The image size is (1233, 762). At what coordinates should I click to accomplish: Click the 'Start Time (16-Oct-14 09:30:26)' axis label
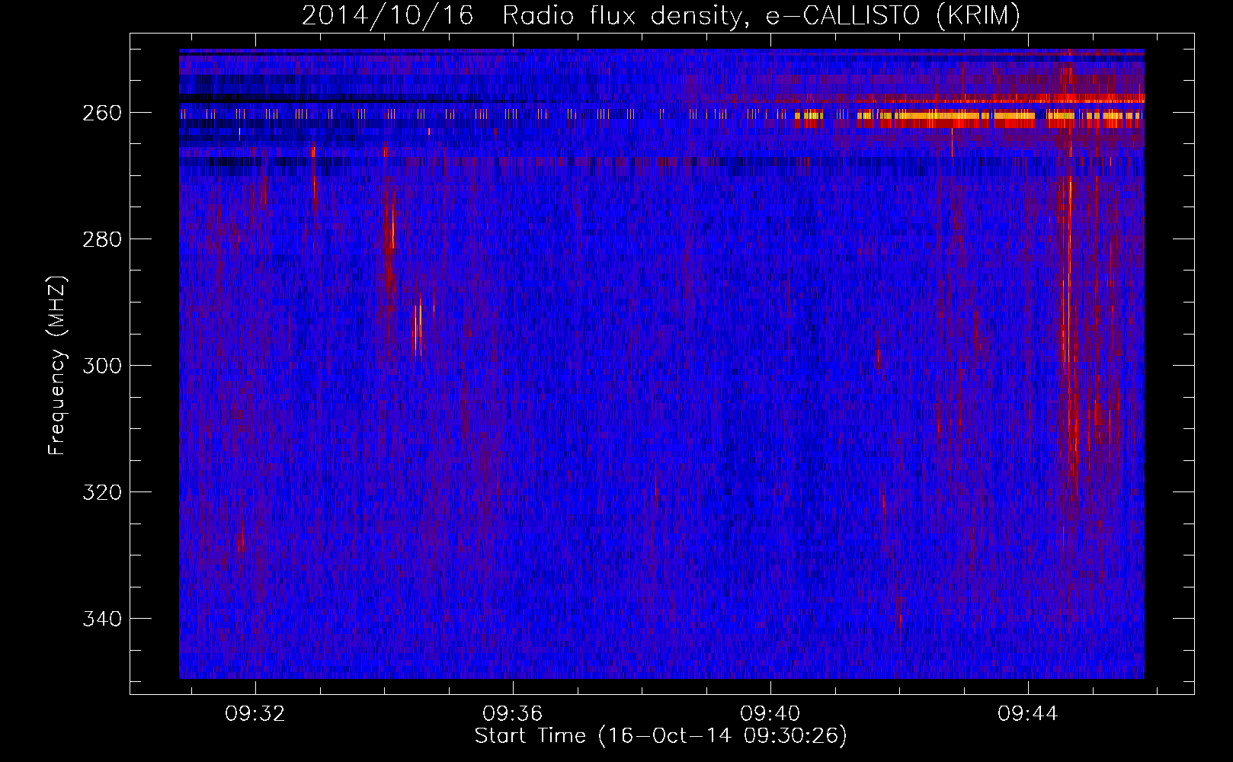coord(661,736)
